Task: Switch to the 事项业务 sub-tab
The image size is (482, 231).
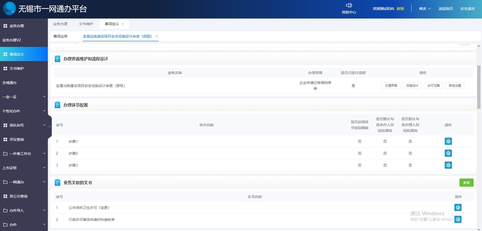Action: (x=60, y=36)
